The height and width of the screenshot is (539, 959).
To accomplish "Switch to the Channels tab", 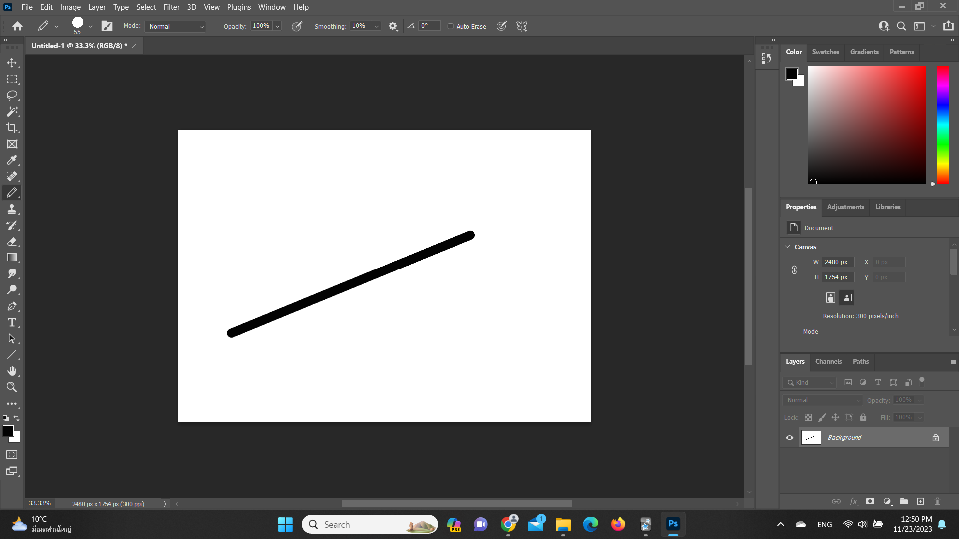I will point(828,361).
